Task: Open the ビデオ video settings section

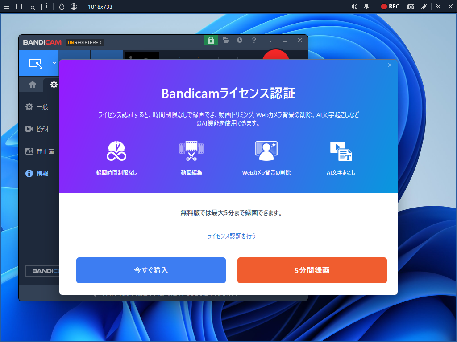Action: [37, 129]
